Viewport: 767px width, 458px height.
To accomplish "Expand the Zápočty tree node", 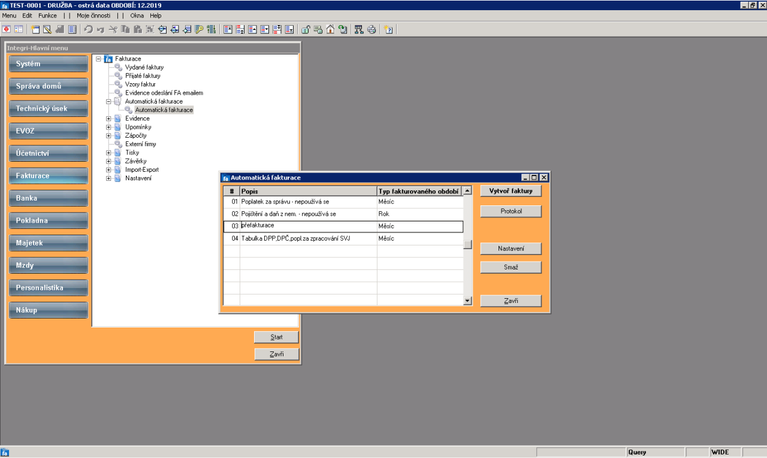I will pos(108,136).
